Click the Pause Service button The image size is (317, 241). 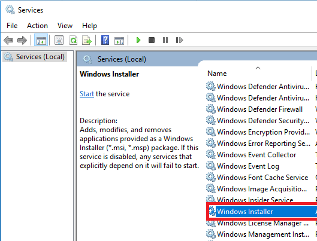(165, 40)
